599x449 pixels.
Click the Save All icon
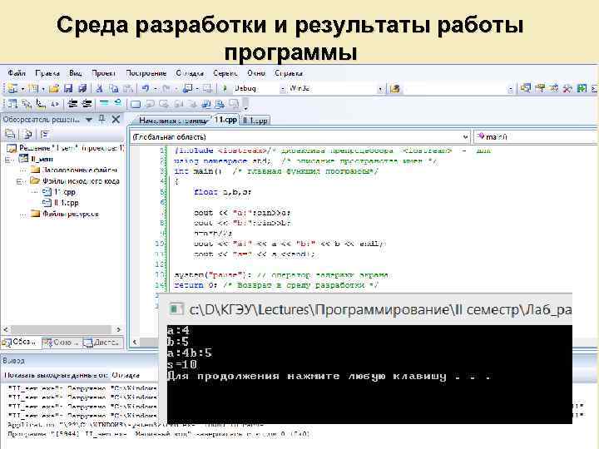pos(82,89)
